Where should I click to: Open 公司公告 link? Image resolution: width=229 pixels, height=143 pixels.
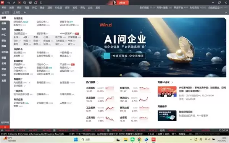[x=42, y=22]
